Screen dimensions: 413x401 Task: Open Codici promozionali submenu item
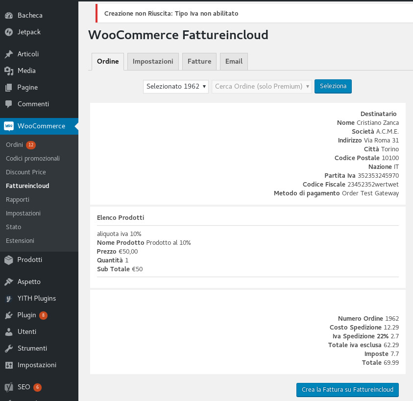[x=33, y=159]
